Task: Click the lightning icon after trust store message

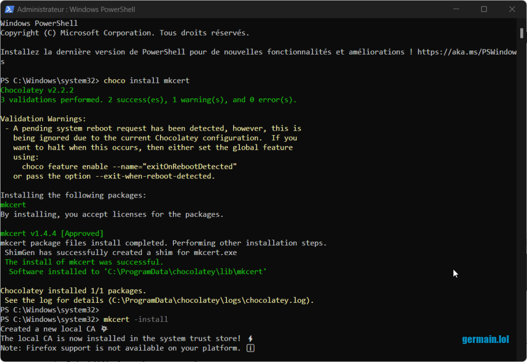Action: click(250, 338)
